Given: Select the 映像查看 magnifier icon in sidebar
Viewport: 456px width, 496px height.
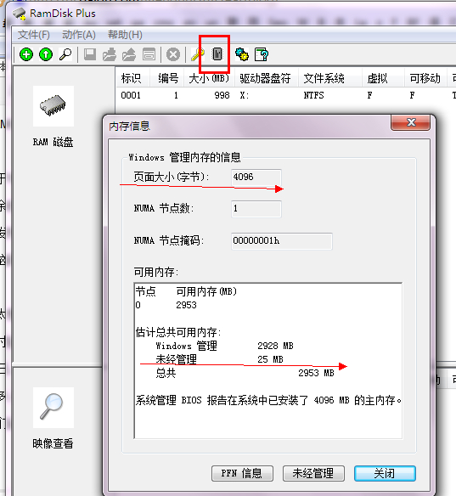Looking at the screenshot, I should click(x=53, y=408).
